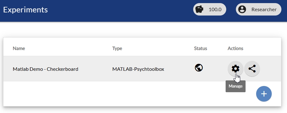The image size is (287, 113).
Task: Click blank card area below experiment row
Action: pyautogui.click(x=128, y=94)
